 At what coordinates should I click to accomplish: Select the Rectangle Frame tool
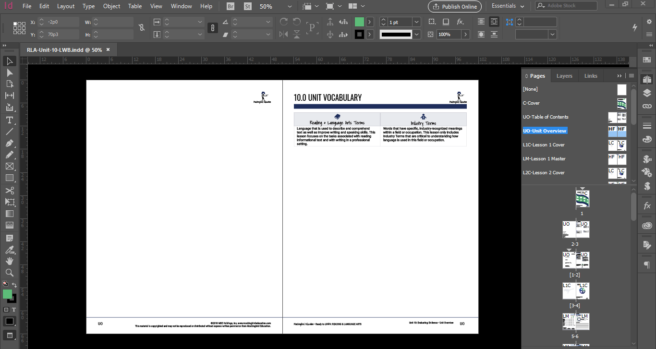pyautogui.click(x=9, y=166)
